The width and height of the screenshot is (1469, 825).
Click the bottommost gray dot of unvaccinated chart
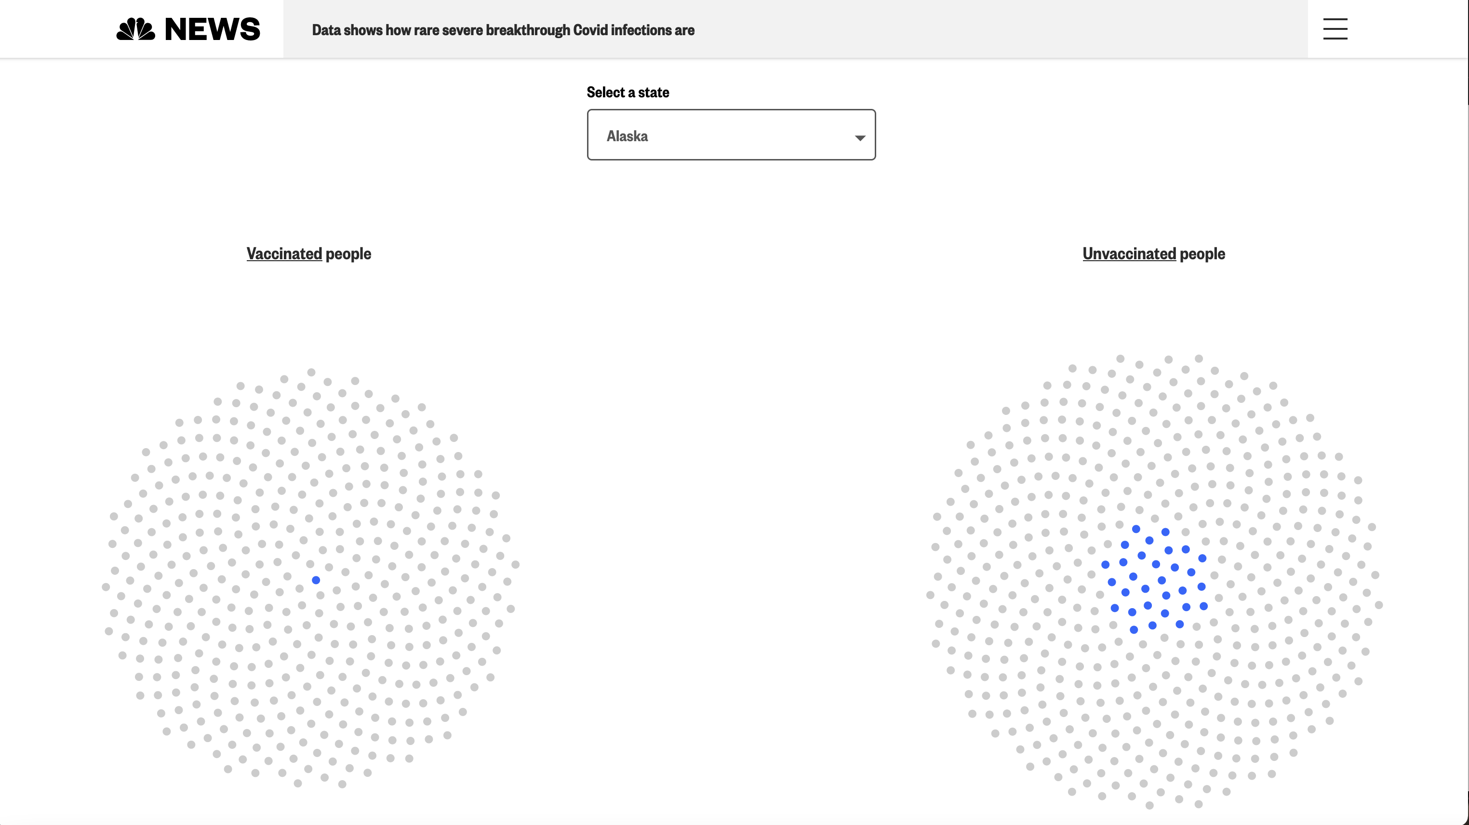pos(1149,805)
